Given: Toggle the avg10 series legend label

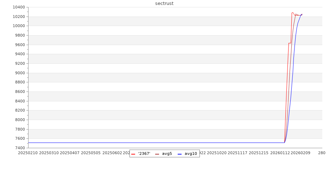Looking at the screenshot, I should point(191,154).
